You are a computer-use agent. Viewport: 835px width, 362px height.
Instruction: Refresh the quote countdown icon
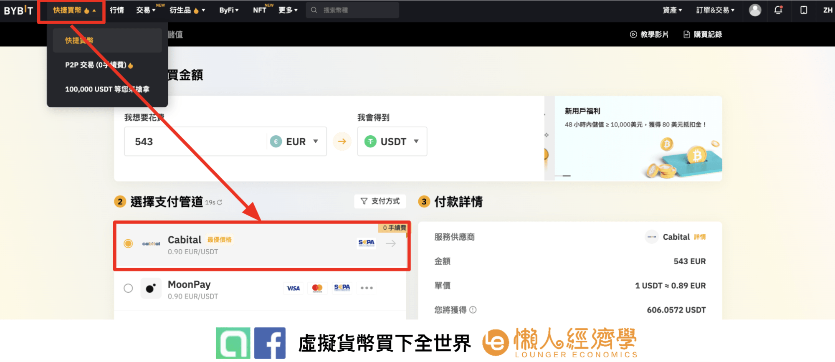click(220, 203)
